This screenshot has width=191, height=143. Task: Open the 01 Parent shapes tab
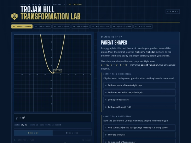click(22, 26)
